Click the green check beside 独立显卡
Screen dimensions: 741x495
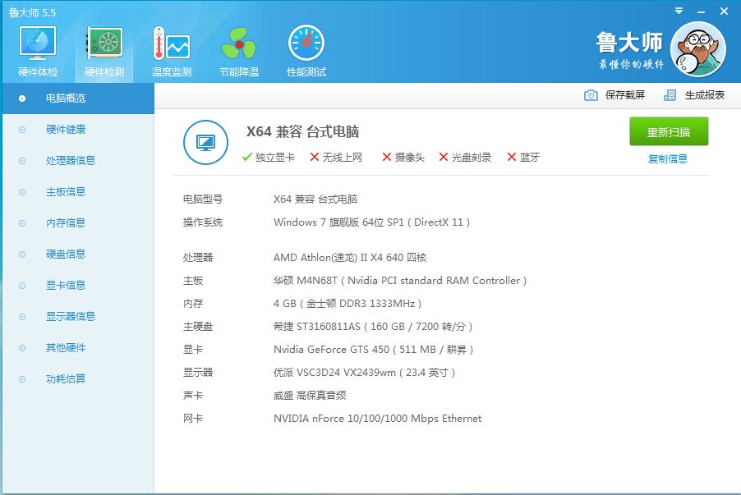coord(246,158)
